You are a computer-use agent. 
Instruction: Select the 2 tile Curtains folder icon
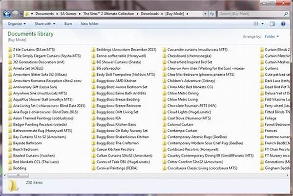10,50
